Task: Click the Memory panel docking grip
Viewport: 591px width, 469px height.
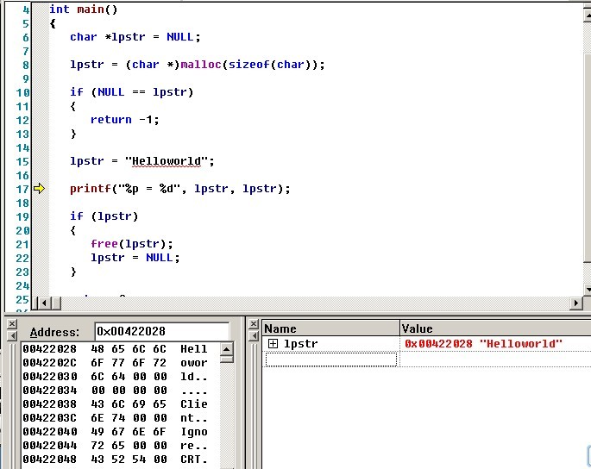Action: point(11,397)
